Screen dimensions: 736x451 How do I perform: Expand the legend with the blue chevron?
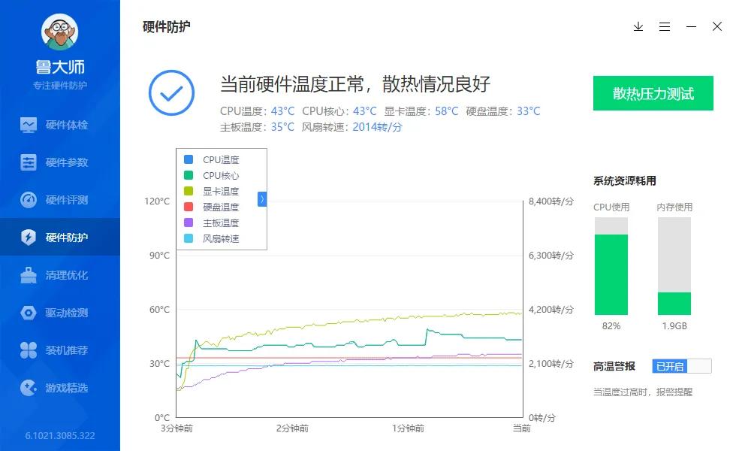(x=261, y=198)
